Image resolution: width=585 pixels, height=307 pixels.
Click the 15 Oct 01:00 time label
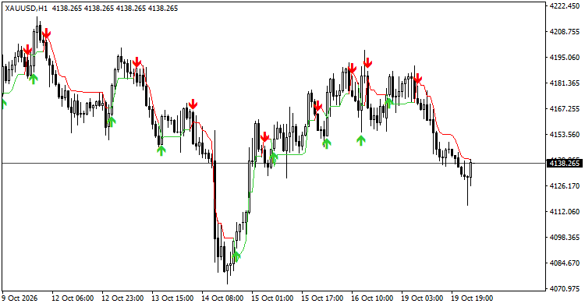[x=273, y=298]
